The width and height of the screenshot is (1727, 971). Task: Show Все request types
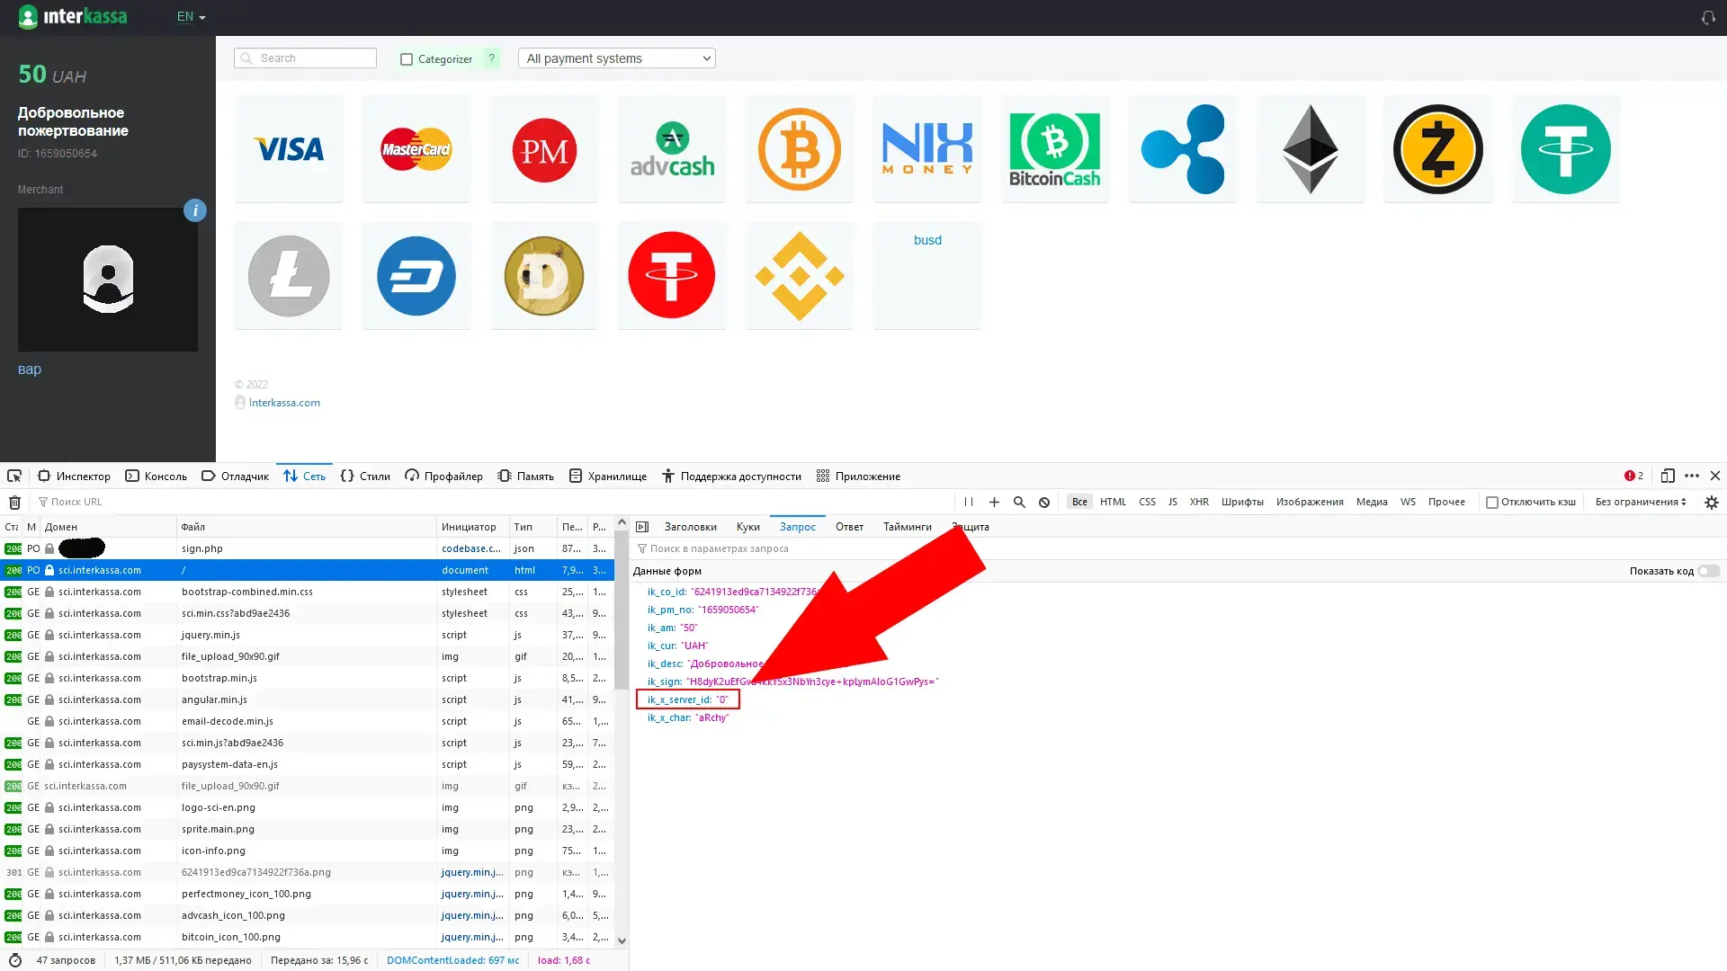pos(1079,502)
